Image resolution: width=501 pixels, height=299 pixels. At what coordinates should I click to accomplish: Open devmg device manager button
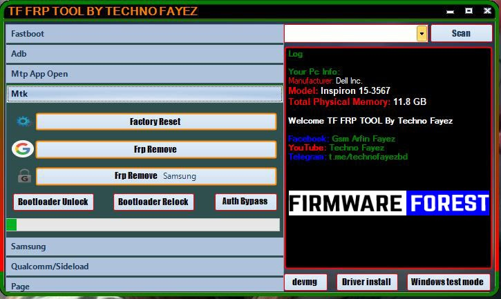click(305, 282)
